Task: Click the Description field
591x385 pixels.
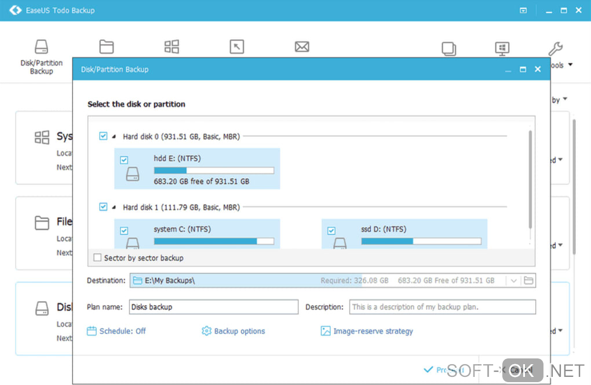Action: click(443, 307)
